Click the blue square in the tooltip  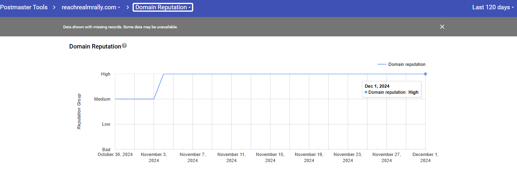pos(366,93)
